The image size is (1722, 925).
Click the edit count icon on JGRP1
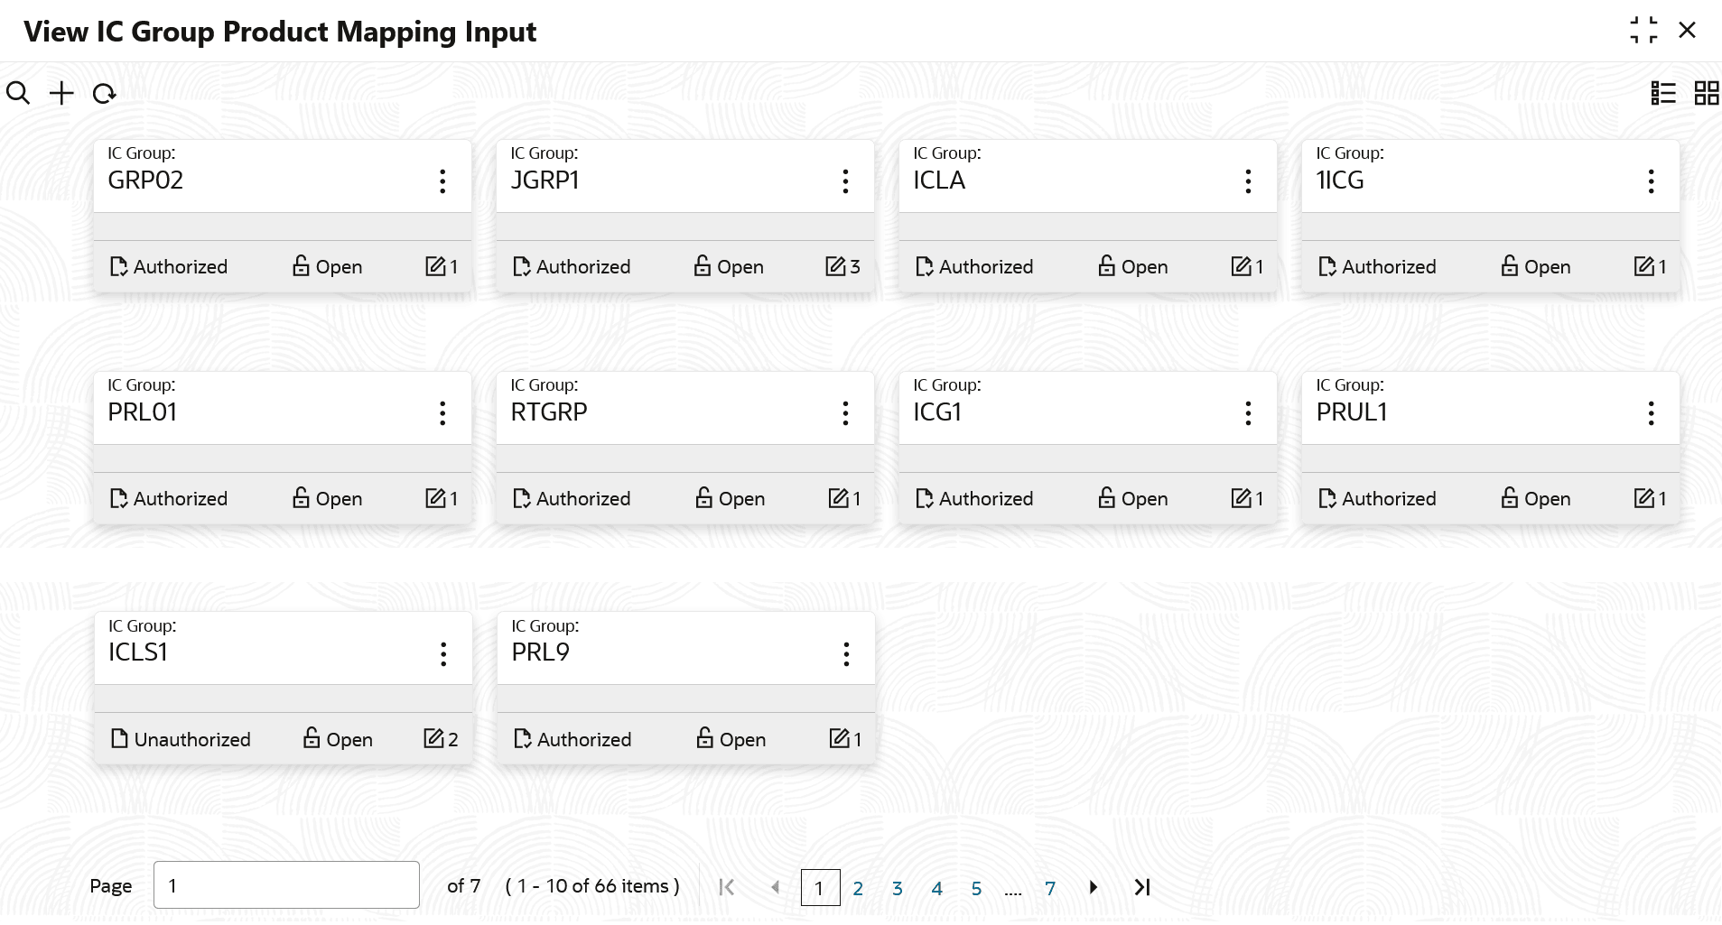tap(835, 266)
